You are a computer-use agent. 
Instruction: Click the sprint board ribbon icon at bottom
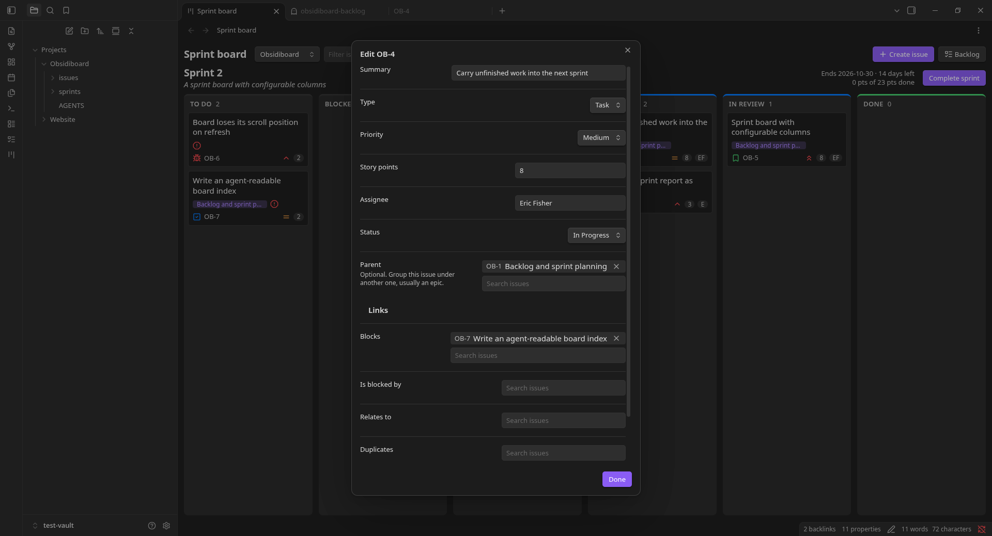click(x=11, y=155)
